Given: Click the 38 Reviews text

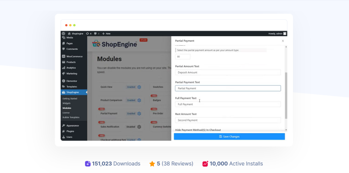Looking at the screenshot, I should coord(177,164).
